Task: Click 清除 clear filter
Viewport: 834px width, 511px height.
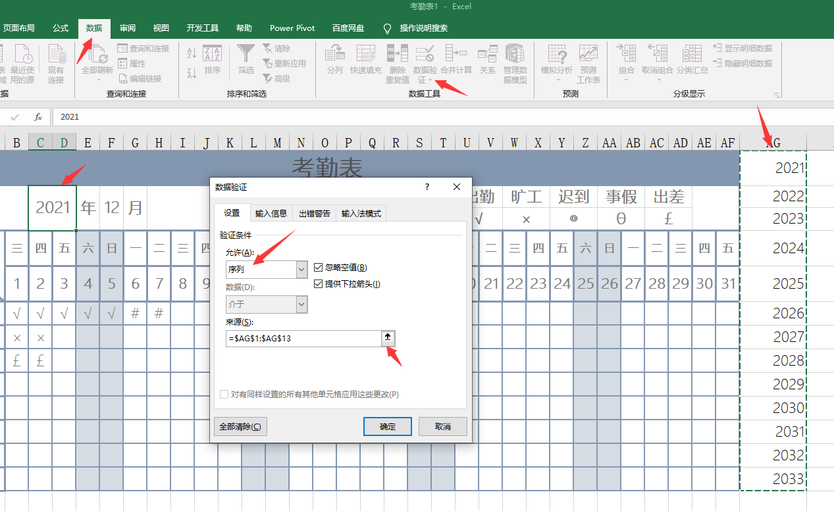Action: [x=276, y=49]
